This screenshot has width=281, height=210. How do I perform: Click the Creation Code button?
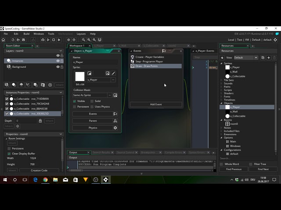[39, 171]
